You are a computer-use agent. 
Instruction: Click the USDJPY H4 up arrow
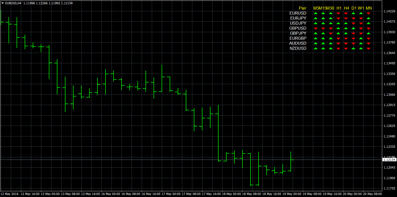click(346, 23)
